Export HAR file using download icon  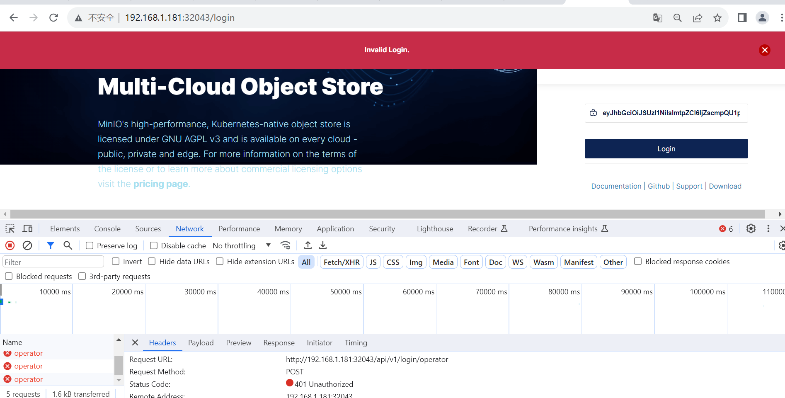(323, 245)
